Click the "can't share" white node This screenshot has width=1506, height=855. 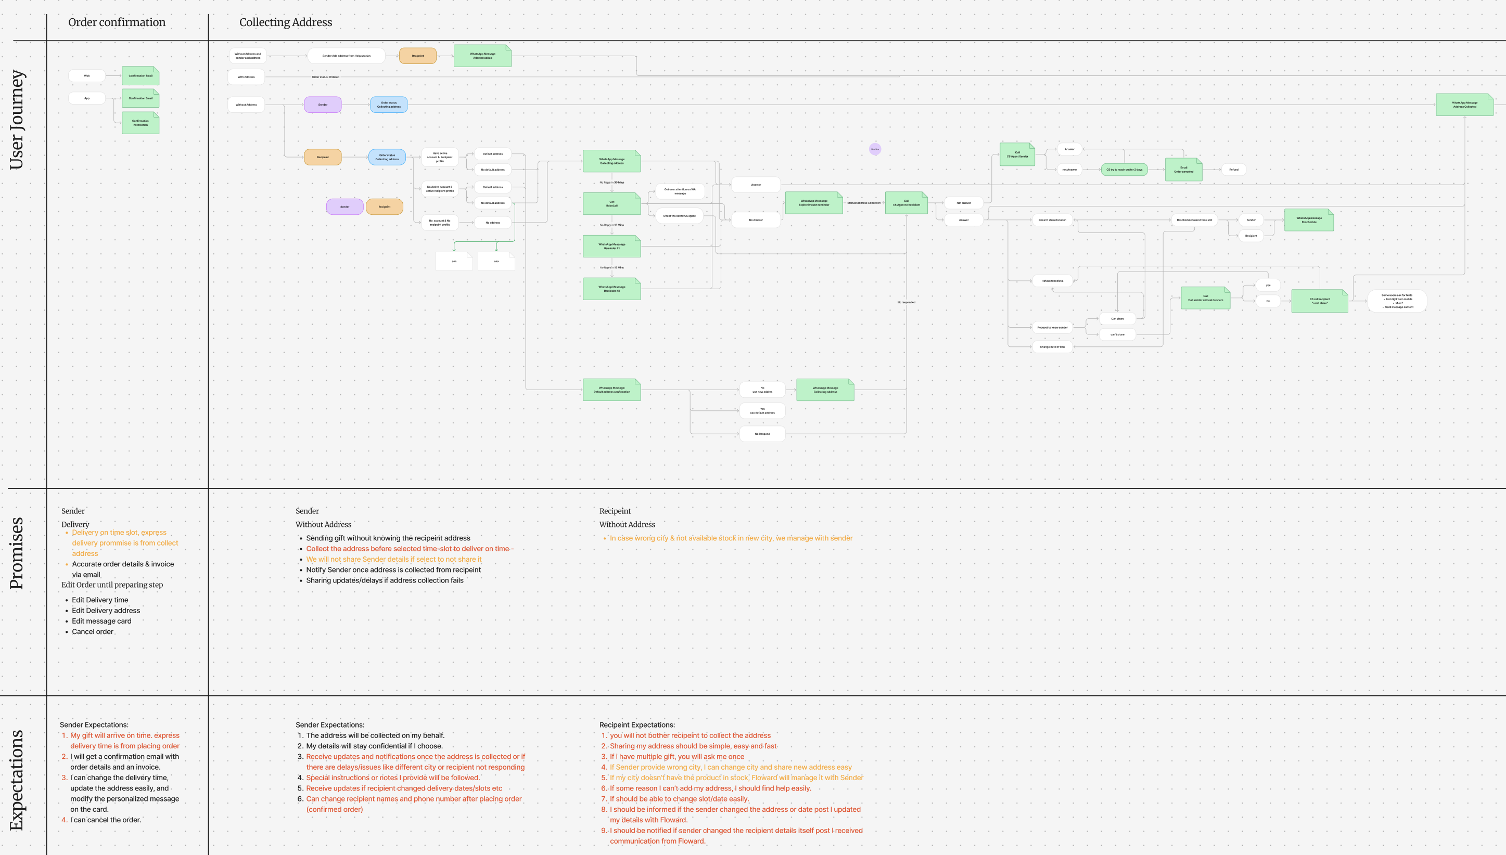[x=1117, y=335]
